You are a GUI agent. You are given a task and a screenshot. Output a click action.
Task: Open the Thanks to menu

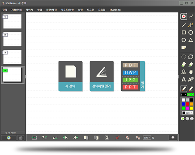point(115,10)
